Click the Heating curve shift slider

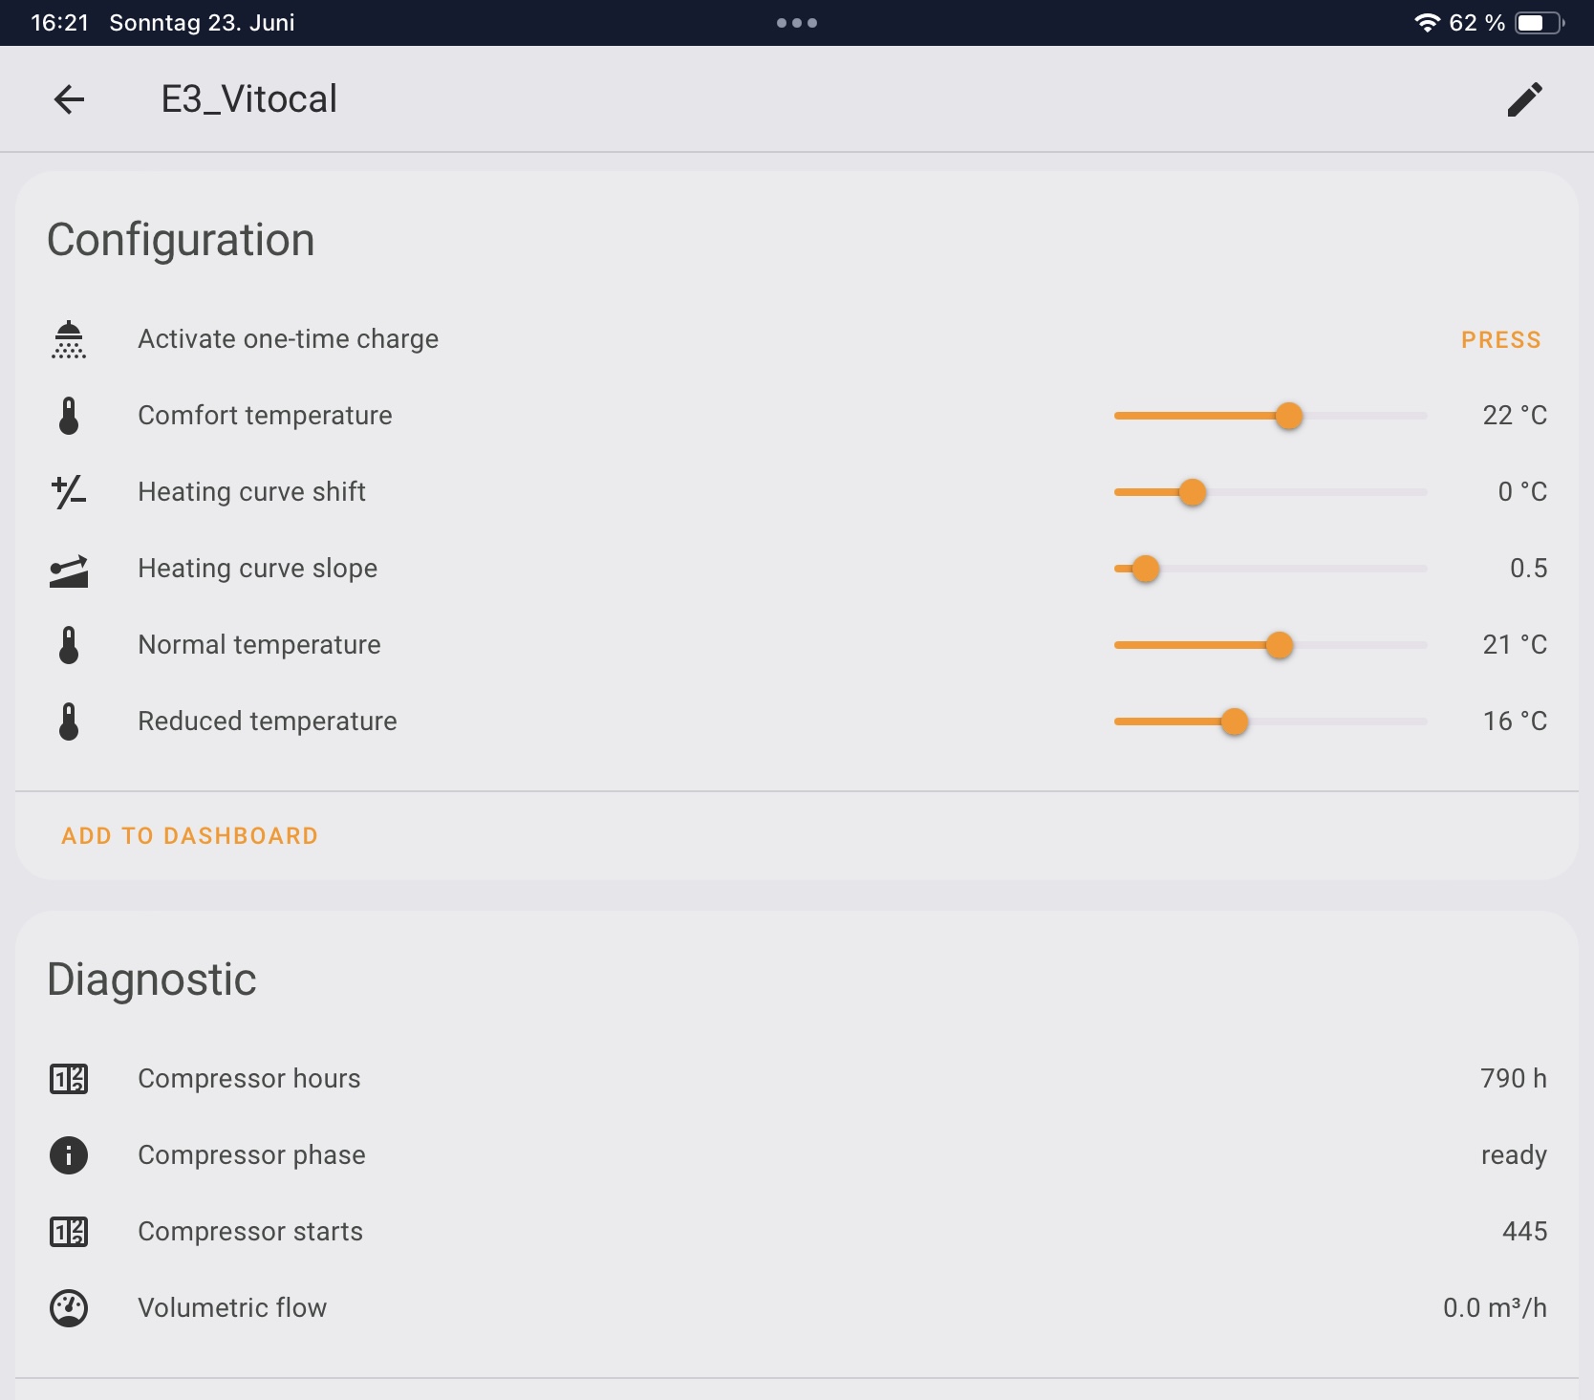coord(1270,492)
